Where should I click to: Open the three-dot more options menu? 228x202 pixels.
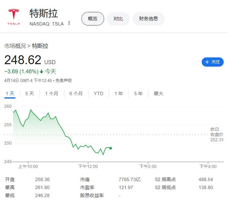[69, 23]
